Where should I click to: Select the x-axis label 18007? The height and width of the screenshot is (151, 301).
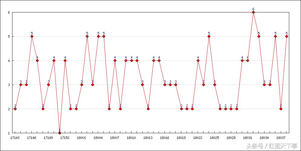point(115,138)
